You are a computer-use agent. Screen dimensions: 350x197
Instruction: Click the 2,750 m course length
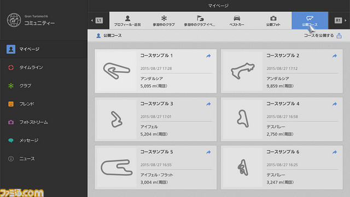[280, 134]
